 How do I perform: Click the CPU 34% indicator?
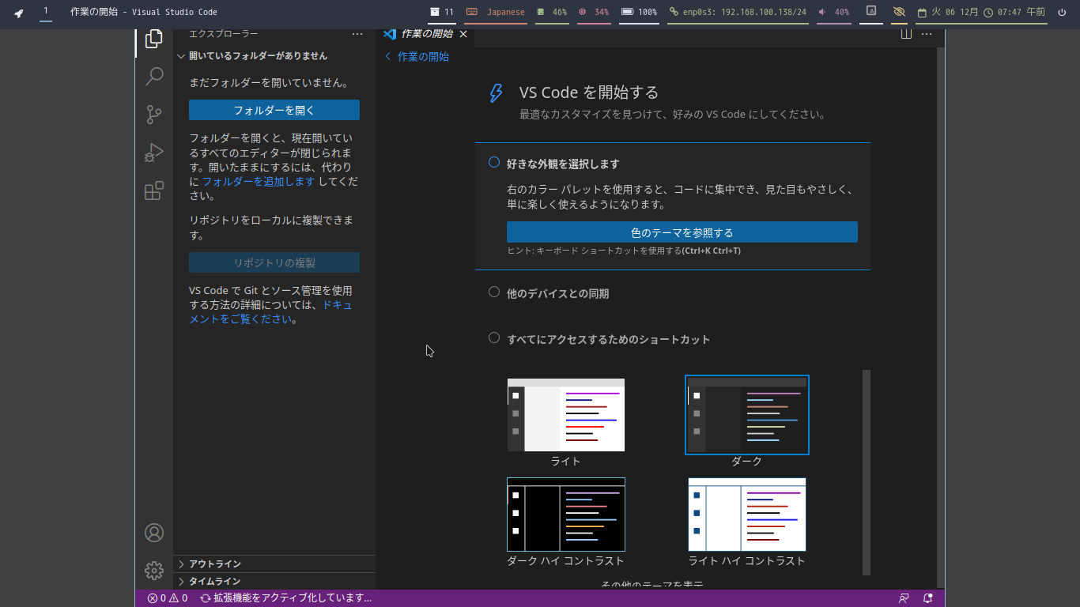point(594,12)
